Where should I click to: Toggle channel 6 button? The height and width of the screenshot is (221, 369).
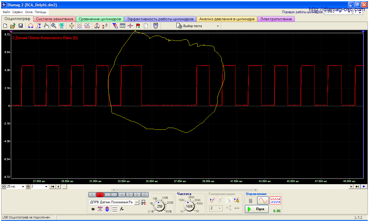click(x=137, y=195)
